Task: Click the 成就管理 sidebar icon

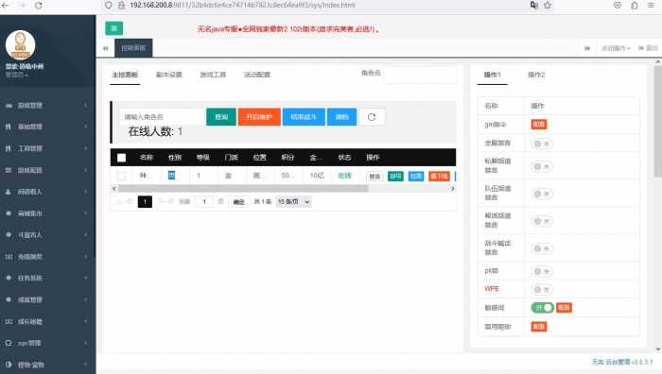Action: pos(9,299)
